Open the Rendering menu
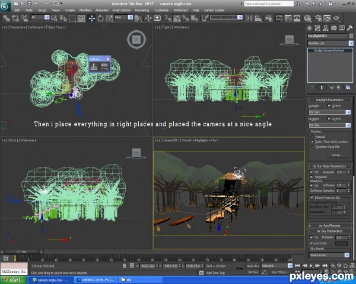This screenshot has height=284, width=356. 142,10
